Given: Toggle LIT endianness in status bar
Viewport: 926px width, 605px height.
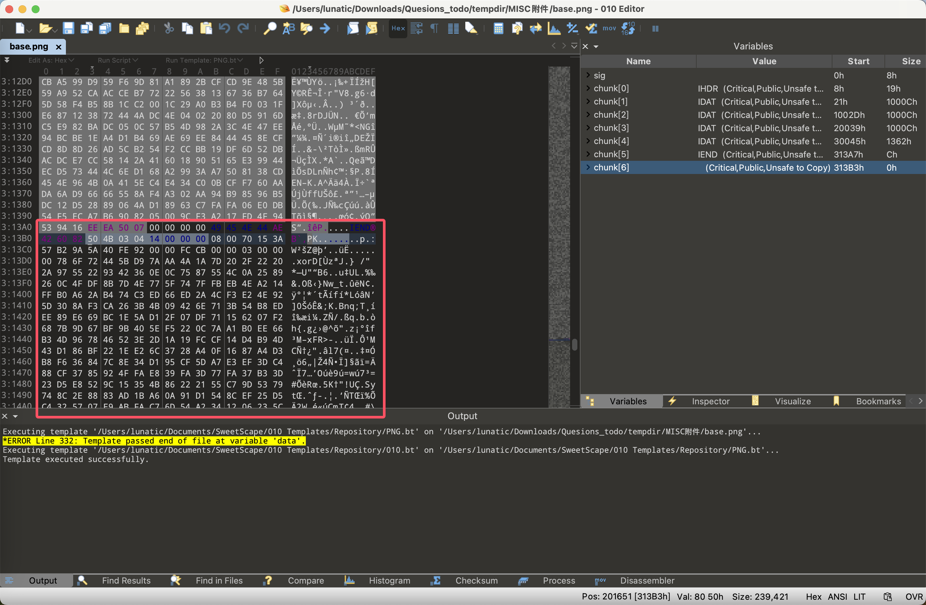Looking at the screenshot, I should tap(859, 596).
